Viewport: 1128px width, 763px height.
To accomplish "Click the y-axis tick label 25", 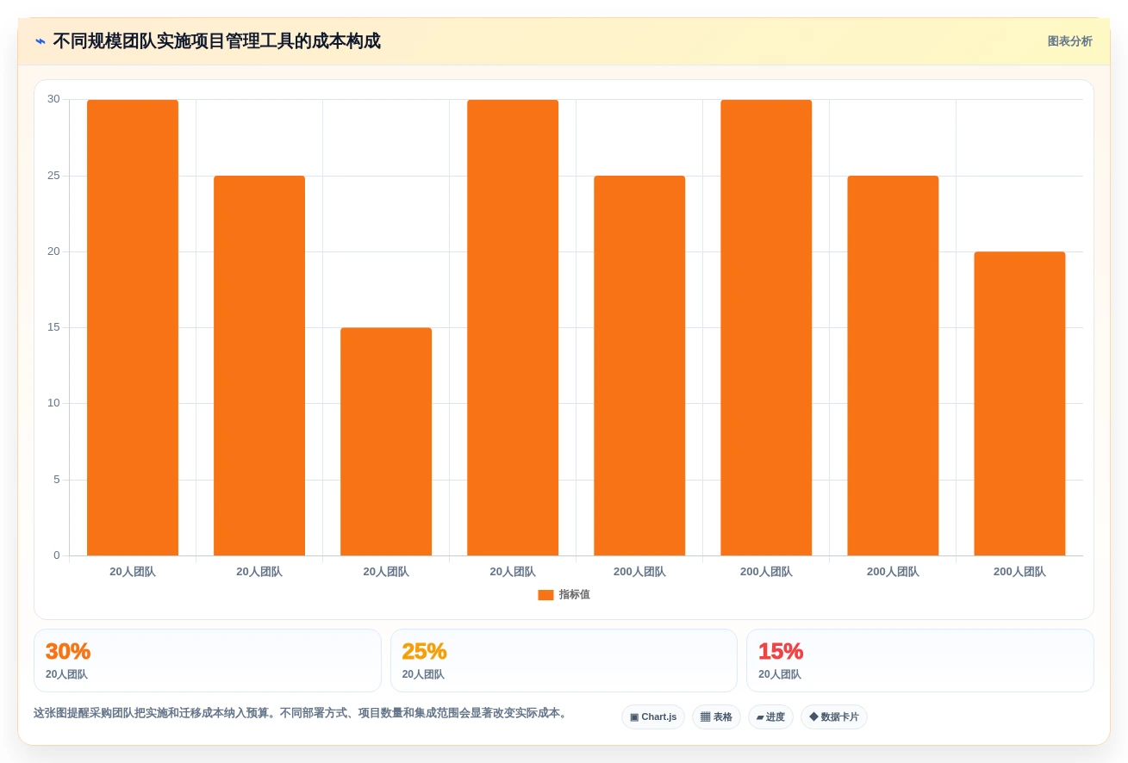I will point(53,176).
